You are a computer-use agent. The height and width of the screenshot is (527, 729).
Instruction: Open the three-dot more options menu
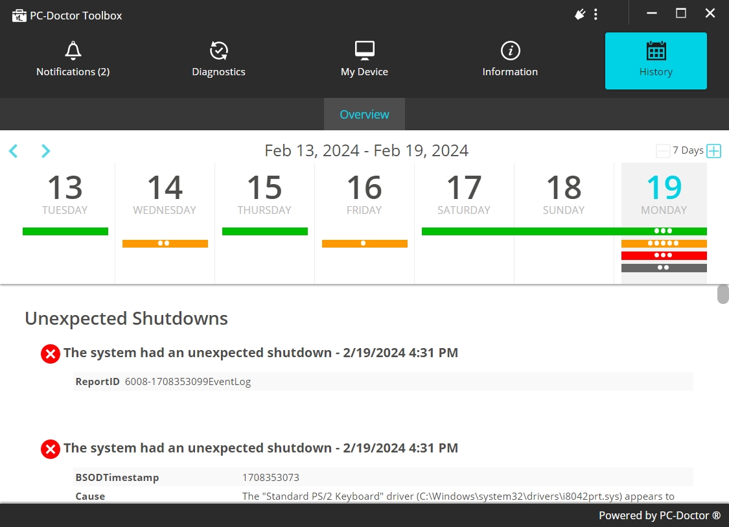click(x=596, y=14)
